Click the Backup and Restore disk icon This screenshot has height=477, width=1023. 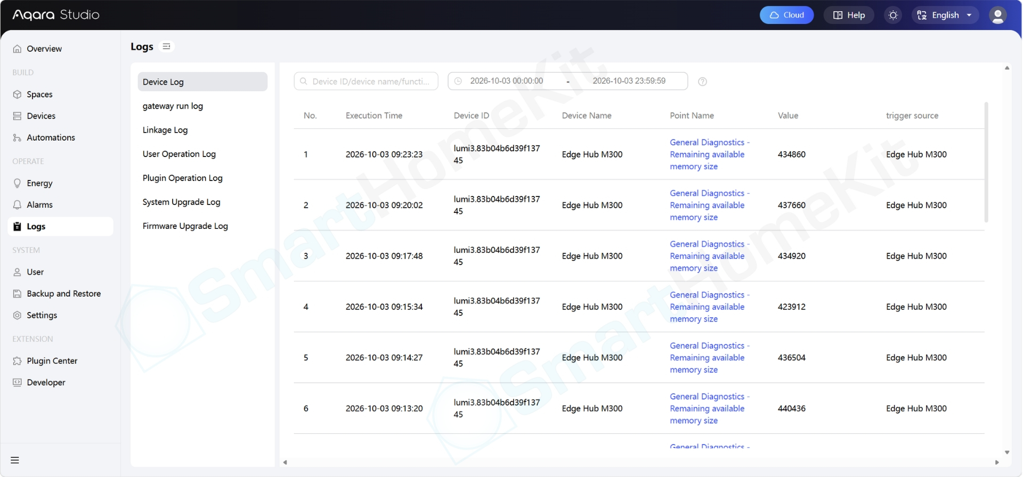[17, 294]
